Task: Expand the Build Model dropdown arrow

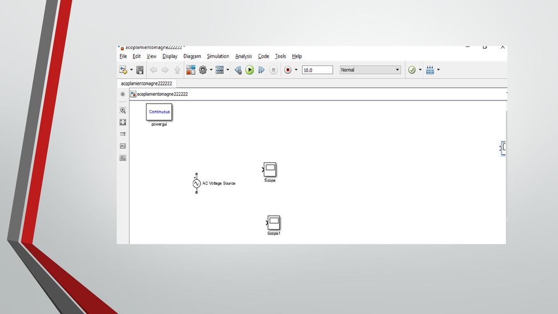Action: point(438,70)
